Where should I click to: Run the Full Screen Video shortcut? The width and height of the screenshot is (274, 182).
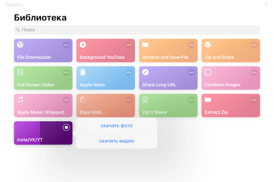[43, 78]
